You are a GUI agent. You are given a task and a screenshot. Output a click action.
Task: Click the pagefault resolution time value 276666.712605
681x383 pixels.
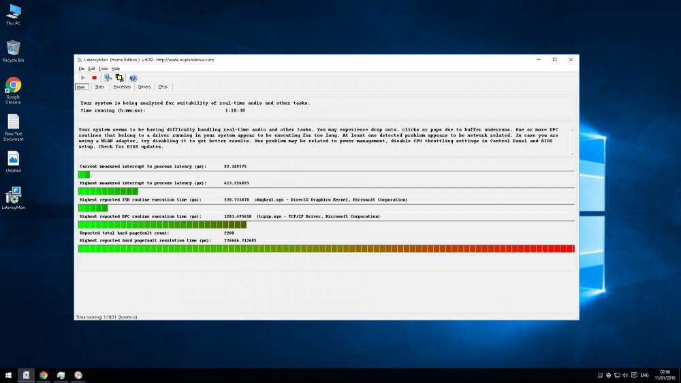(x=240, y=240)
